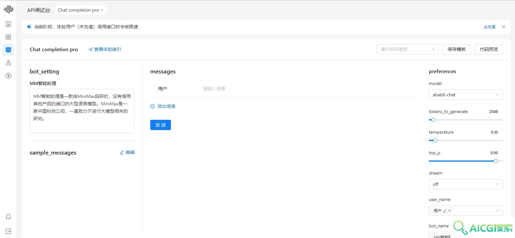Click the 发送 send button
The width and height of the screenshot is (515, 238).
tap(161, 125)
